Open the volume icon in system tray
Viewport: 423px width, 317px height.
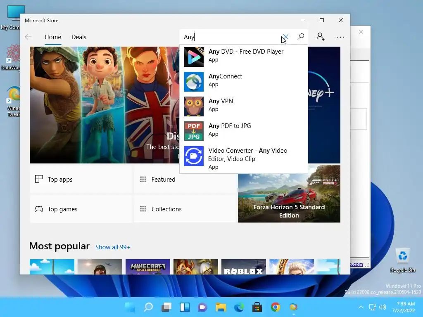point(383,307)
